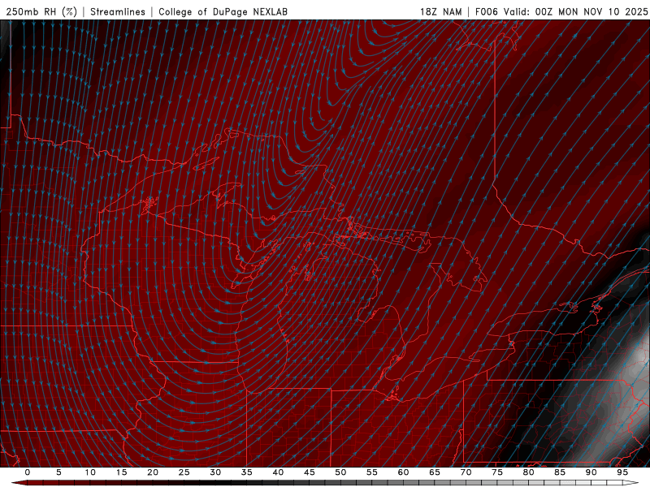Click the "90" label on the color scale

[x=591, y=472]
